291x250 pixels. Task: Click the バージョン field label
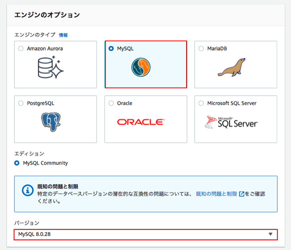point(27,223)
